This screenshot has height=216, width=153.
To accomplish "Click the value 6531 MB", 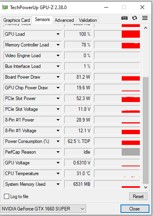I will point(78,184).
